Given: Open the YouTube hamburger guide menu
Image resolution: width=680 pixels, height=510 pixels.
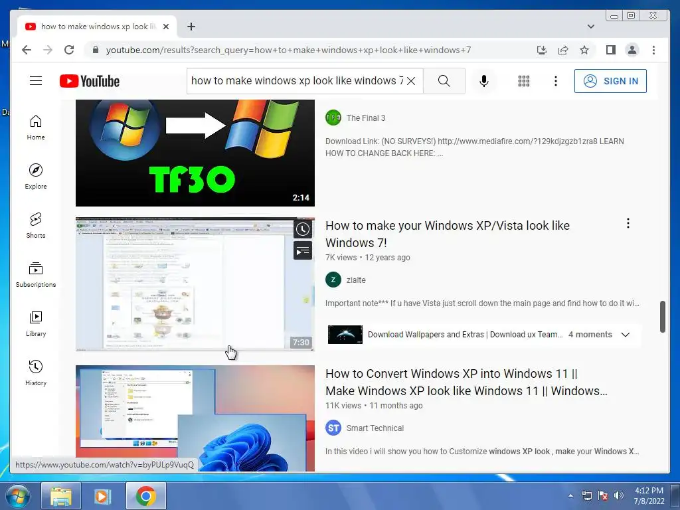Looking at the screenshot, I should coord(36,81).
